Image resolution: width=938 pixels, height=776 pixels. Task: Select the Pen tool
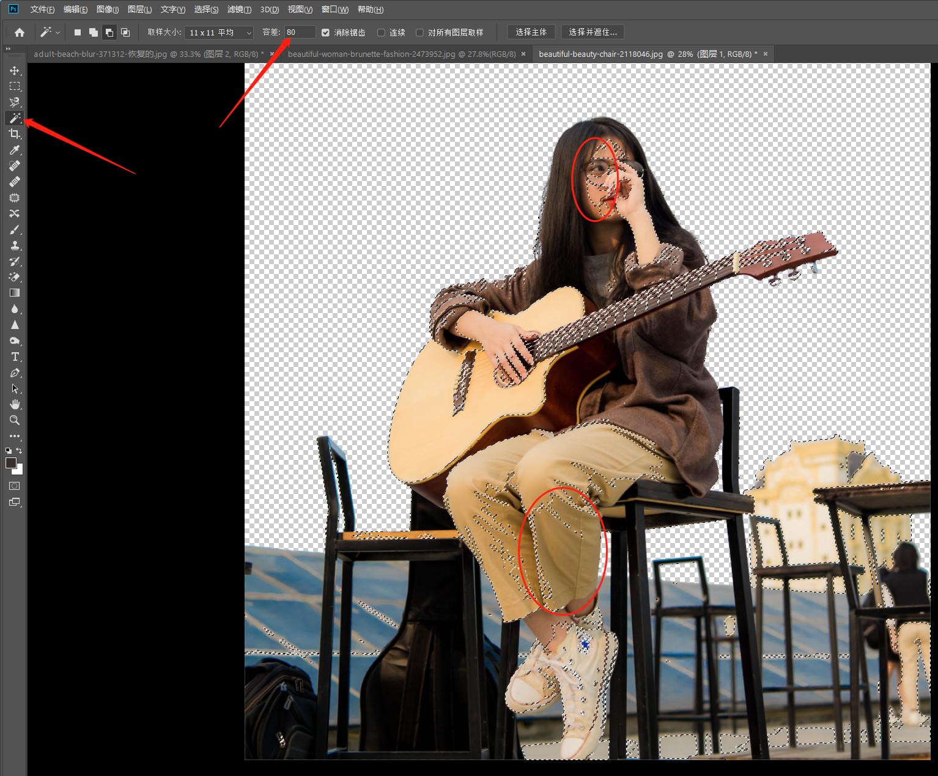pos(15,372)
